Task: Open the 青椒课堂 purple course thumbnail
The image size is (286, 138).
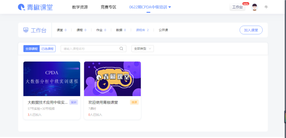Action: point(112,79)
